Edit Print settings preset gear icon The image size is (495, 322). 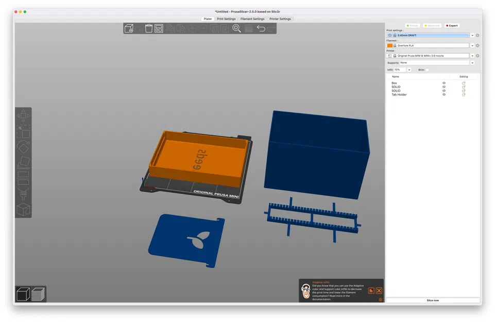click(477, 36)
